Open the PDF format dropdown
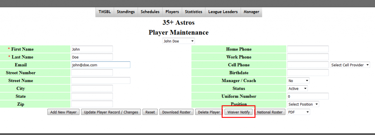Viewport: 375px width, 135px height. click(x=298, y=112)
